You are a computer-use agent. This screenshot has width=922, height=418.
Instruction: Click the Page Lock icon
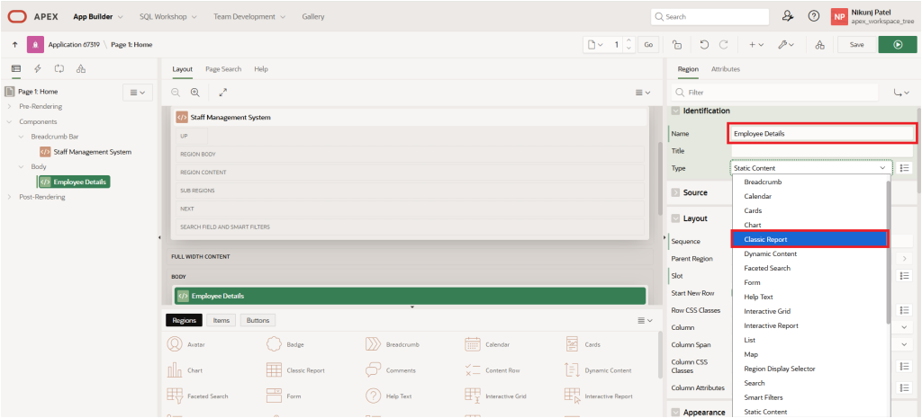[x=676, y=44]
